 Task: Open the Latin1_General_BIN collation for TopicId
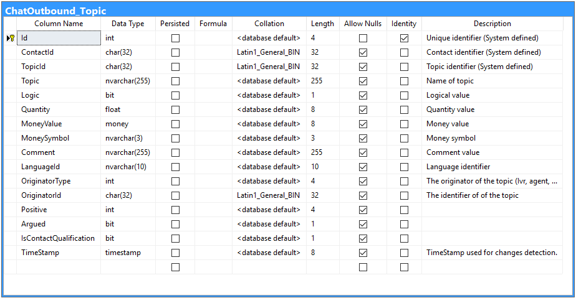coord(269,67)
